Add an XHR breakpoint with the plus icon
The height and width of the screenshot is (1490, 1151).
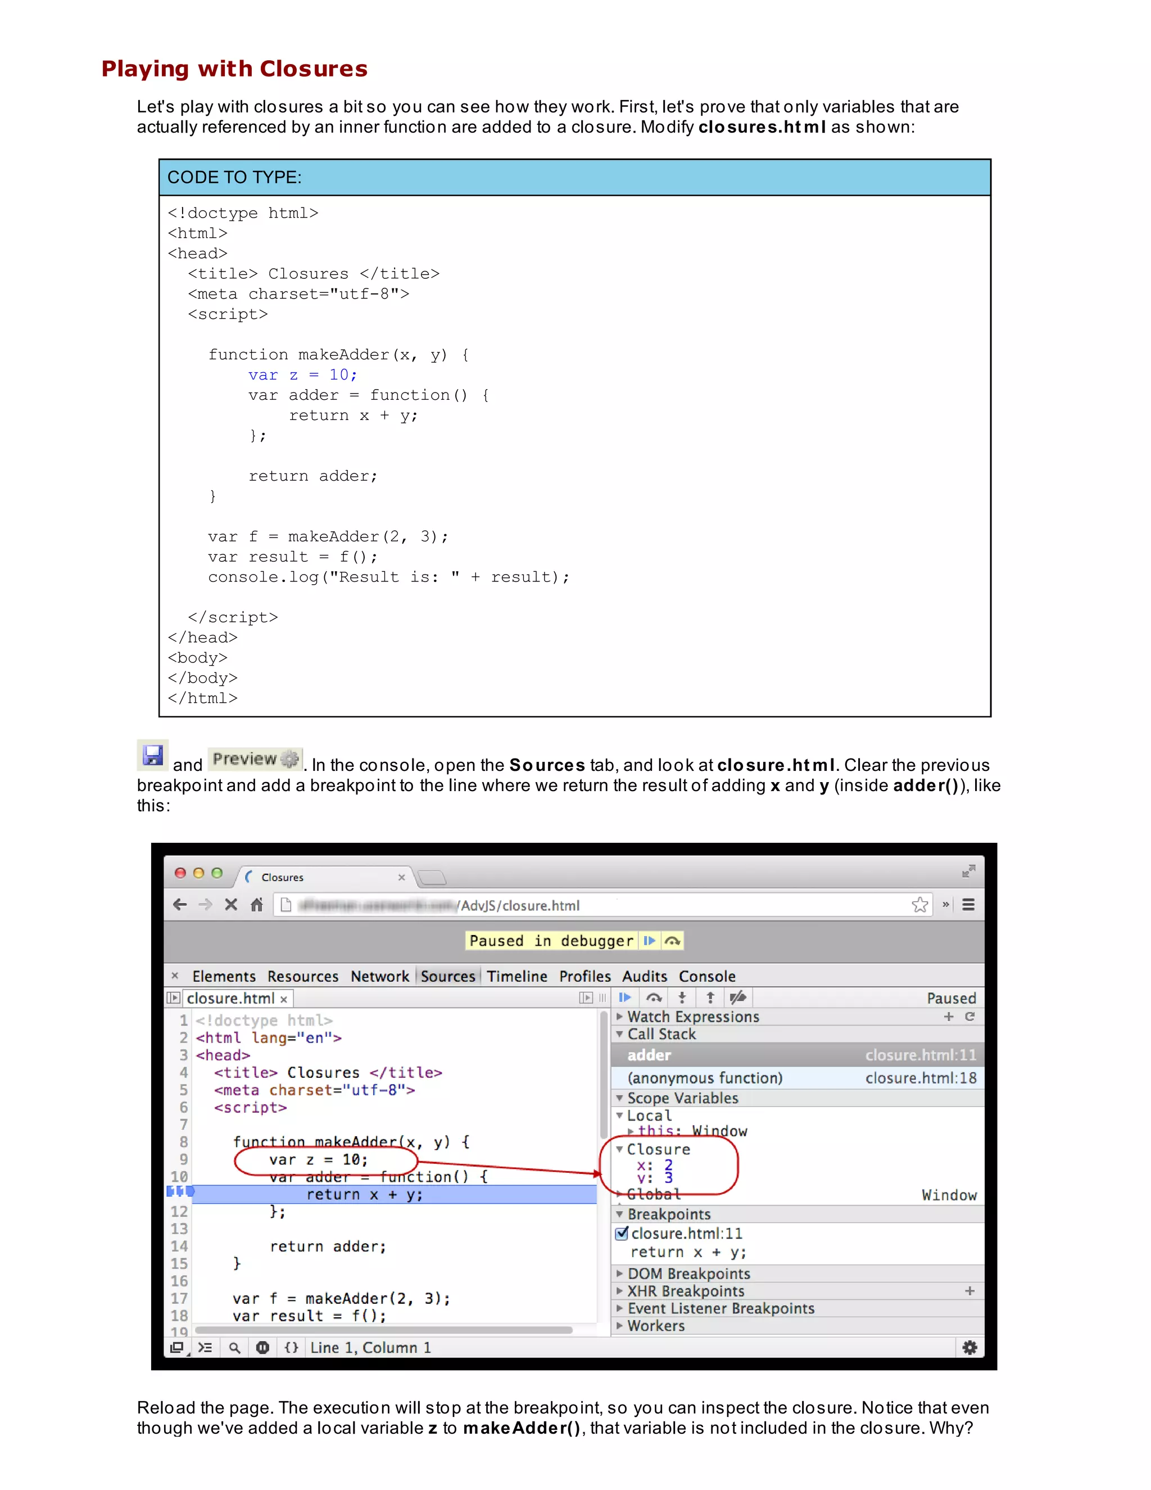[969, 1291]
